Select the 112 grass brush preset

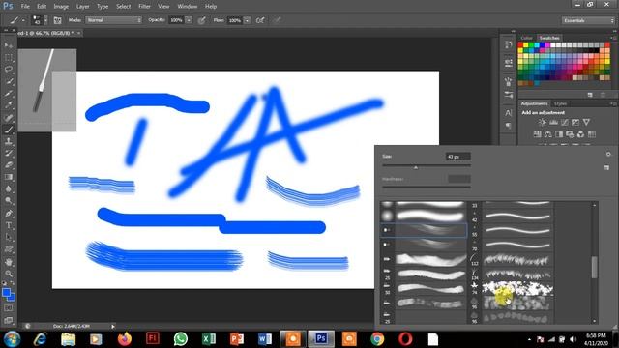512,260
